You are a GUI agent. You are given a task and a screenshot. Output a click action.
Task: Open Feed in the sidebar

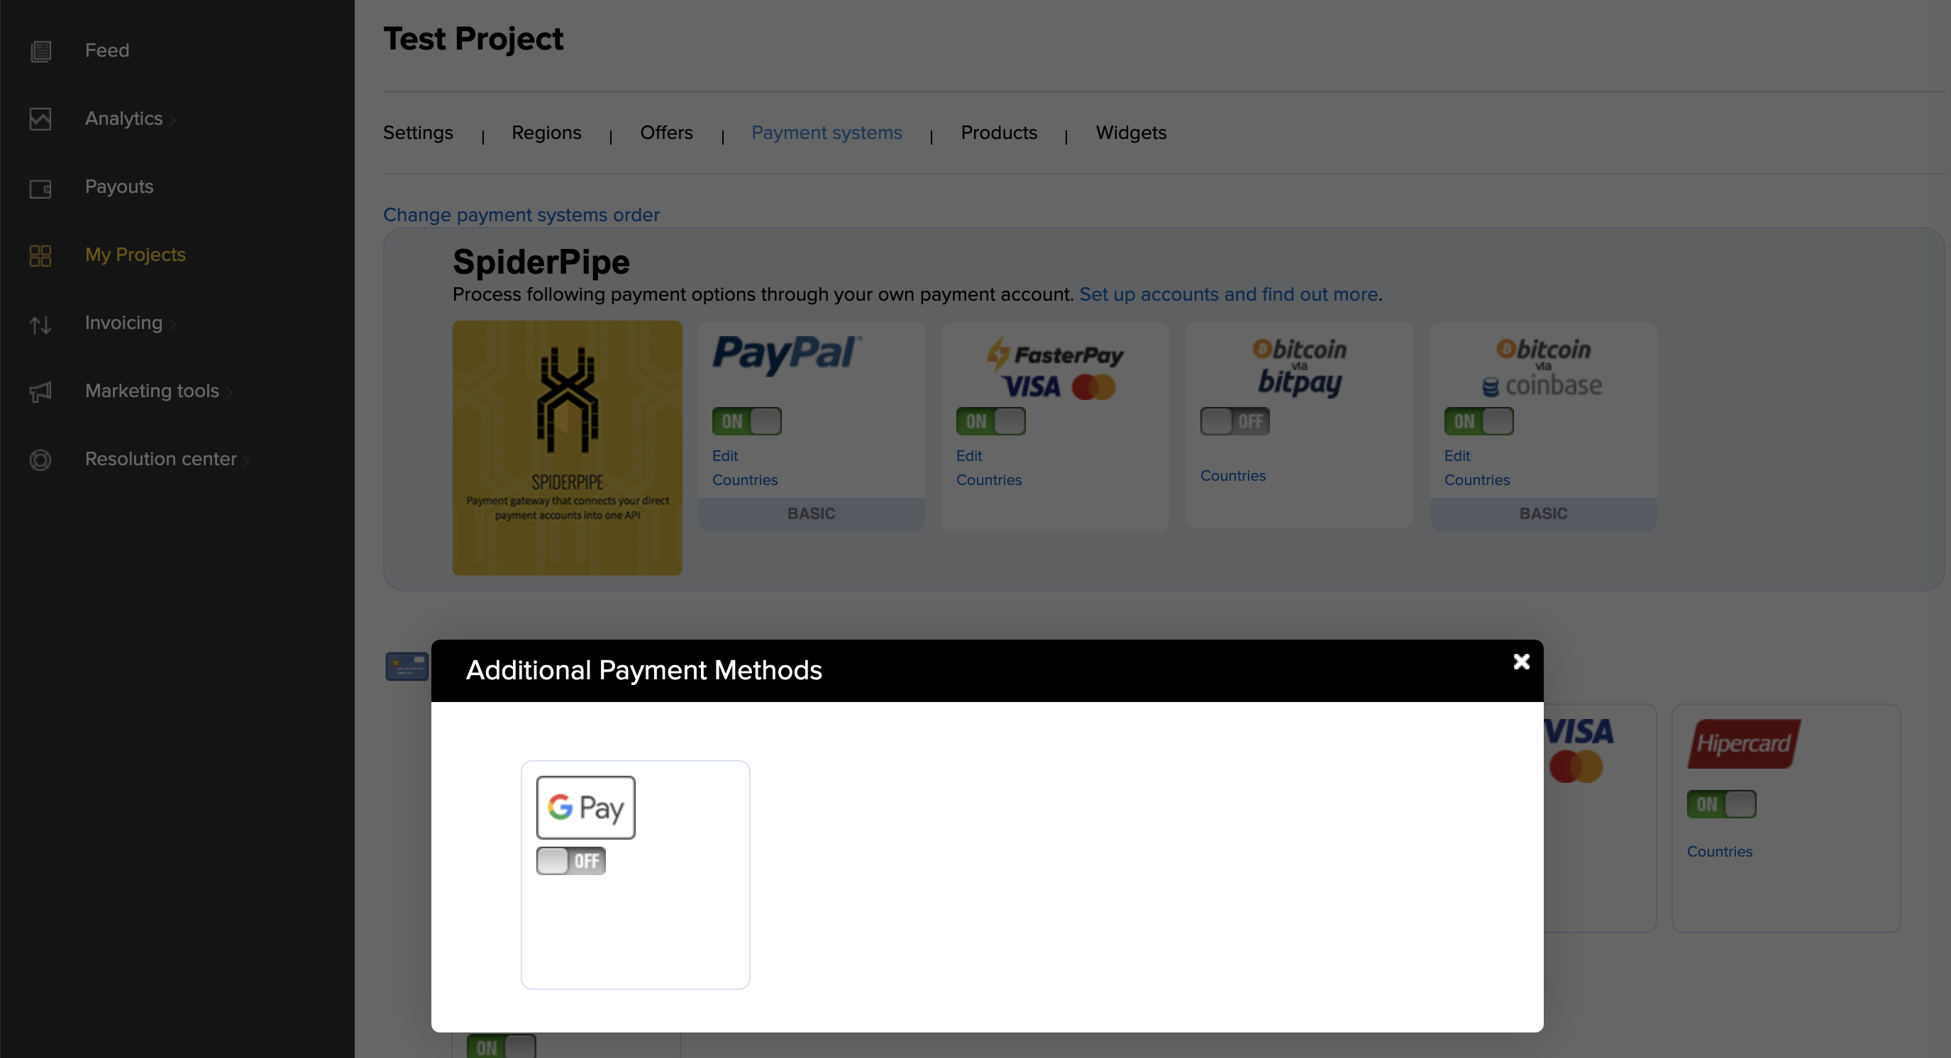(107, 51)
